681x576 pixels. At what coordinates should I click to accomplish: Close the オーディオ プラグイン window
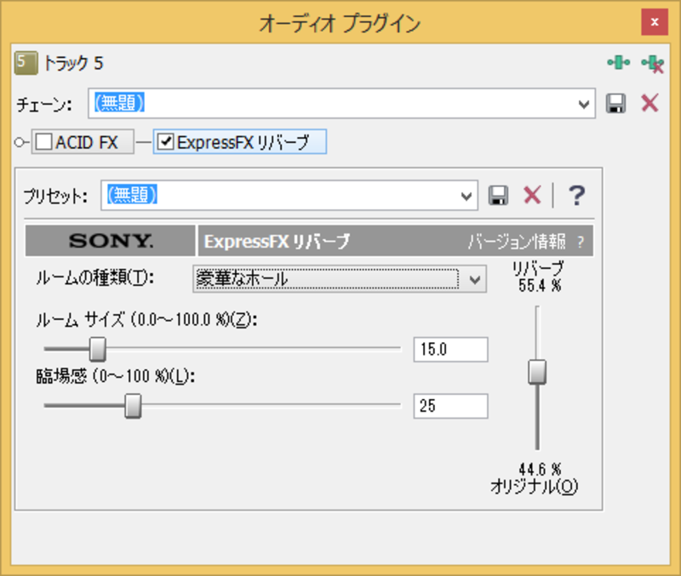point(655,22)
